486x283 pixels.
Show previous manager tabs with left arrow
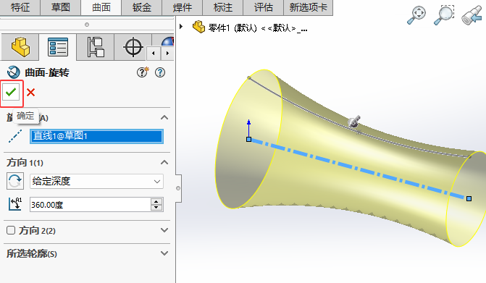click(154, 54)
